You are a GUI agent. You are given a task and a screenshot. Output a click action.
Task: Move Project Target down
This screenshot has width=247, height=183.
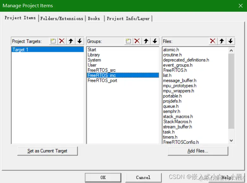click(x=79, y=41)
